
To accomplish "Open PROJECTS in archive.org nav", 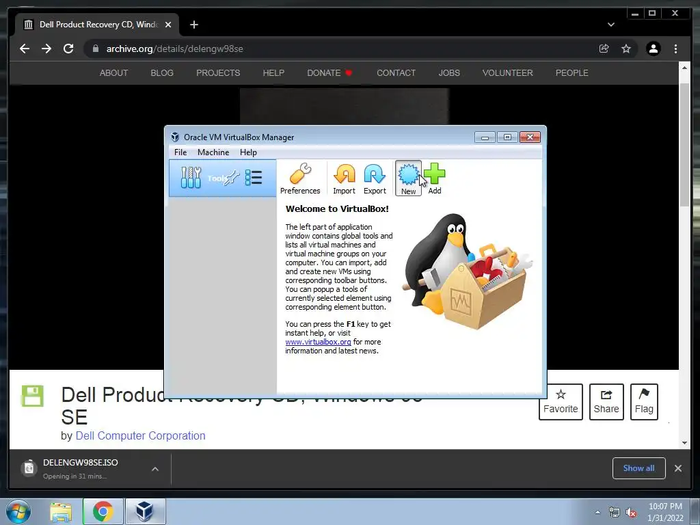I will [x=218, y=72].
